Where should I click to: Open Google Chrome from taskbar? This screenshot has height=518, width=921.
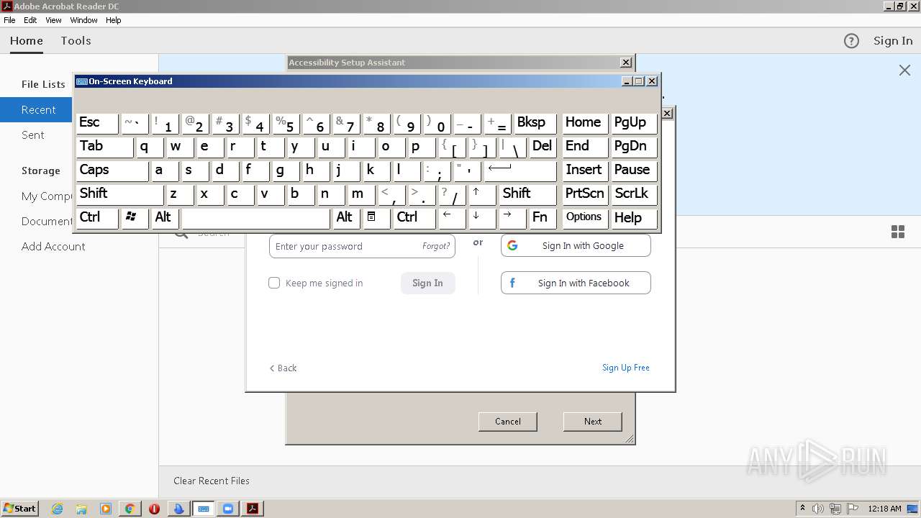130,509
